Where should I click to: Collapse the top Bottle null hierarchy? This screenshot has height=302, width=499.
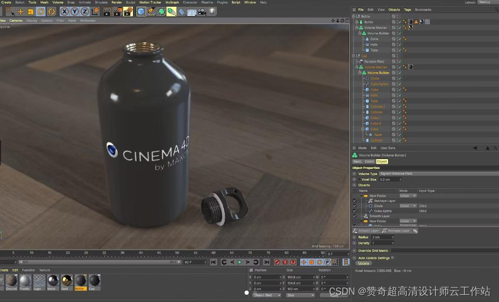tap(353, 16)
